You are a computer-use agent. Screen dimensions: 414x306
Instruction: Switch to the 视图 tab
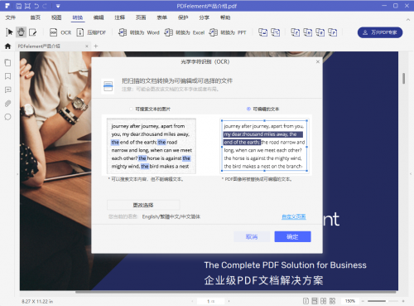click(x=56, y=17)
